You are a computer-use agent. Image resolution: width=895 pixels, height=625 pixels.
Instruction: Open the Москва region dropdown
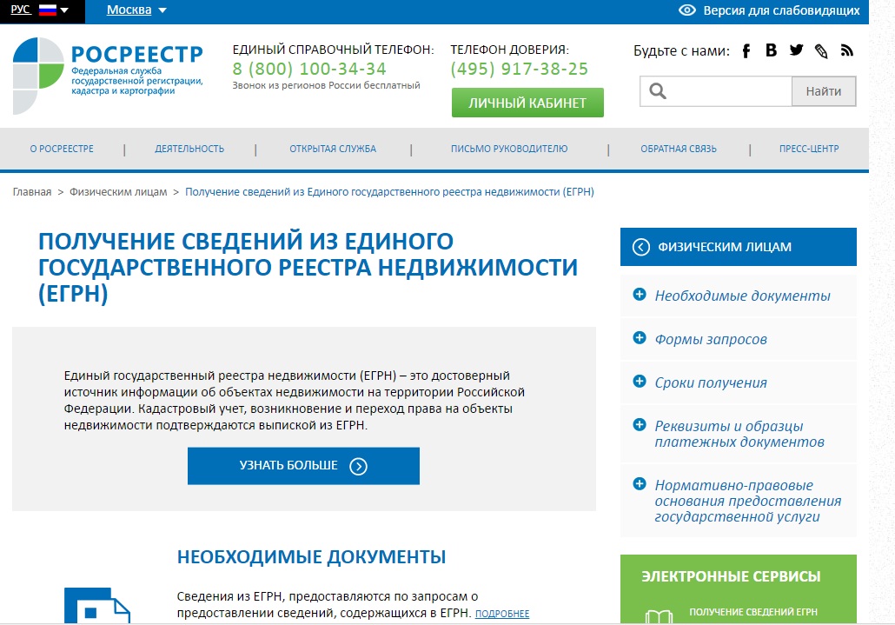click(x=136, y=10)
